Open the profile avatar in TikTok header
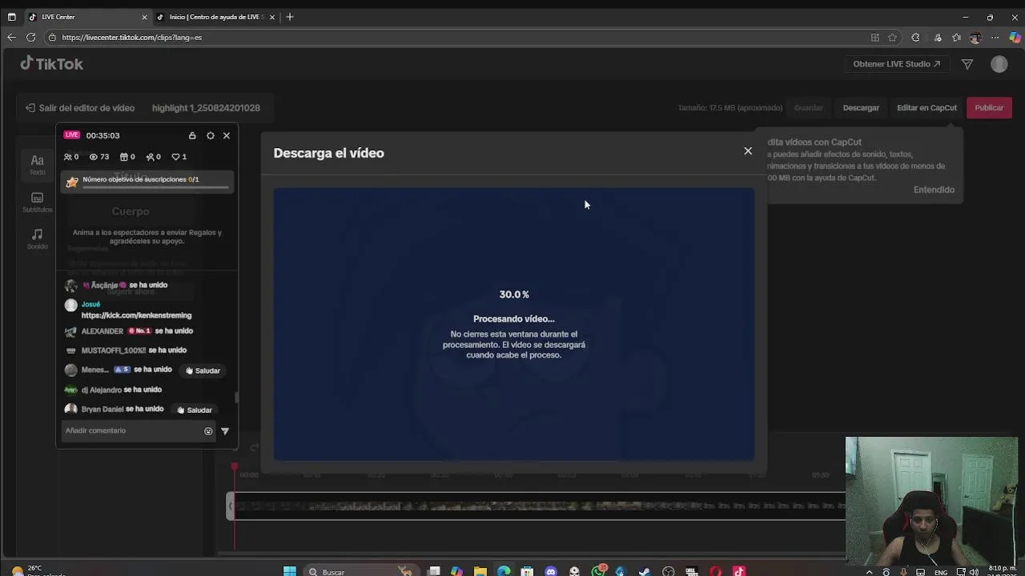This screenshot has width=1025, height=576. pyautogui.click(x=999, y=64)
